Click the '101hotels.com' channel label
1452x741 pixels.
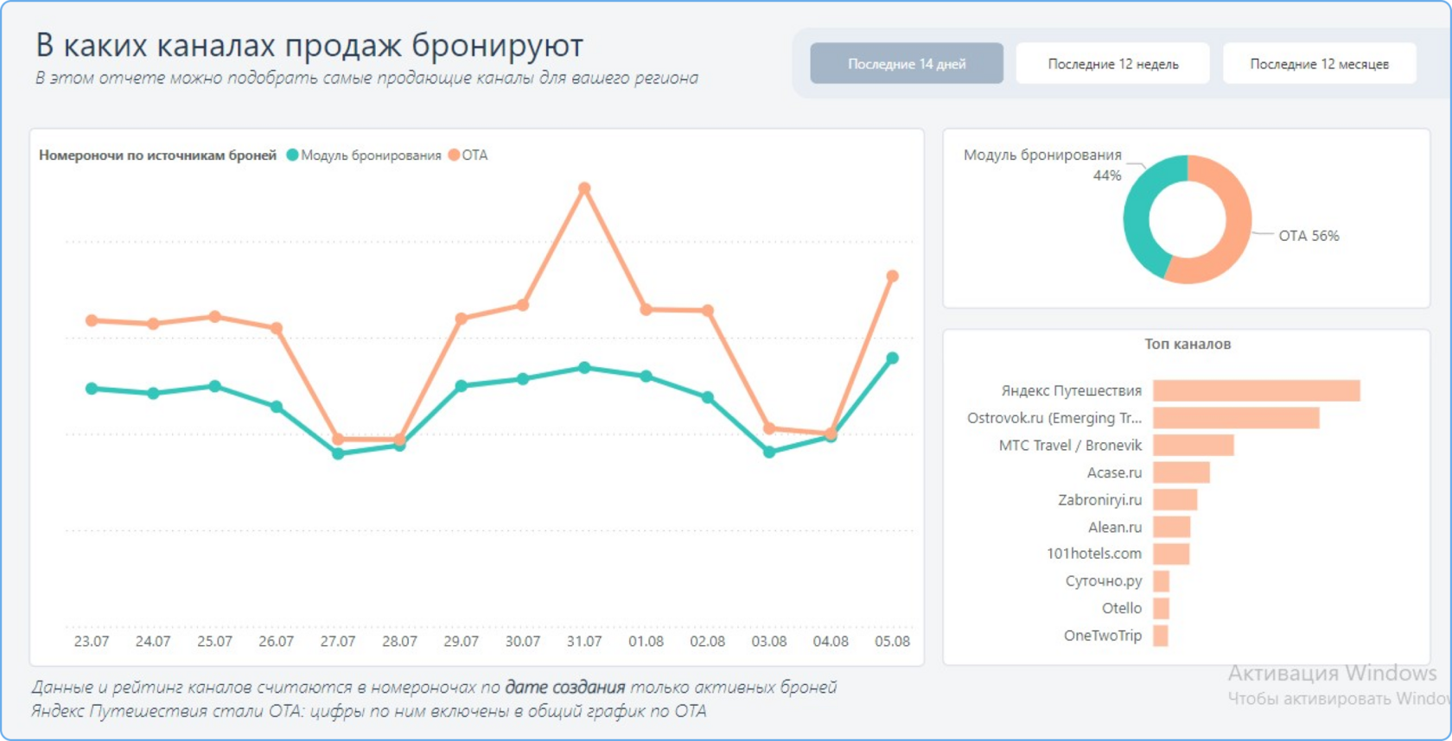click(x=1094, y=554)
